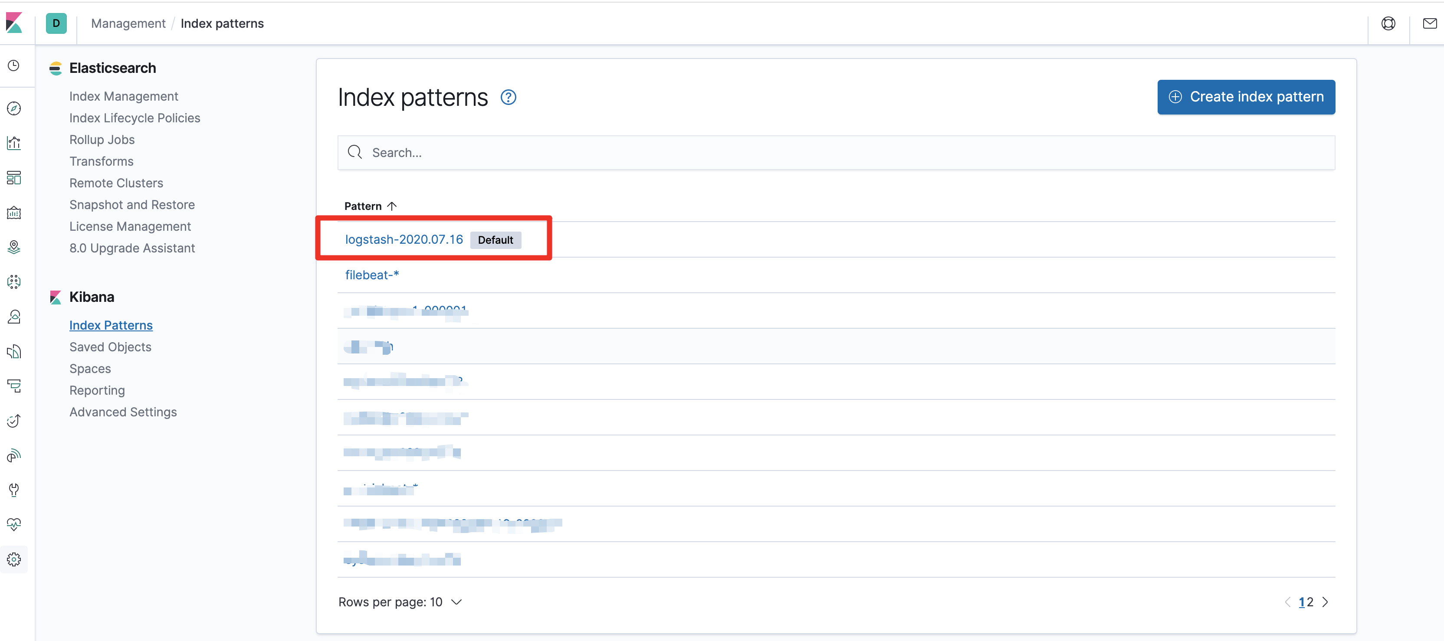Open Dashboard icon in sidebar

pos(14,178)
